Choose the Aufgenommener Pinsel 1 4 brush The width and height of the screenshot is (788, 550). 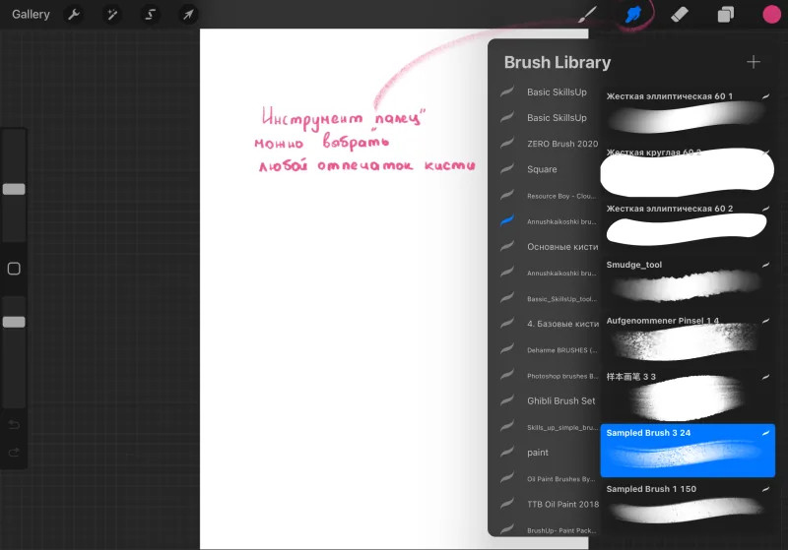point(688,338)
